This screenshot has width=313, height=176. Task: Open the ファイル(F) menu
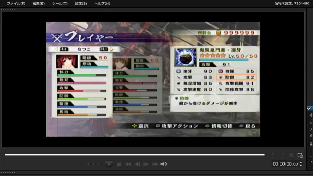click(16, 3)
